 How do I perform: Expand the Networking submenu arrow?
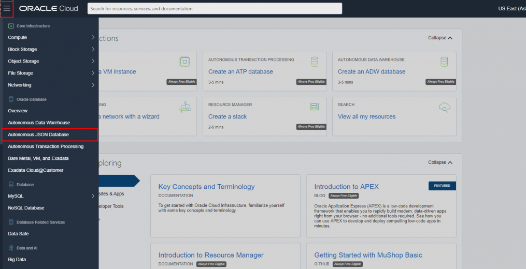tap(93, 85)
